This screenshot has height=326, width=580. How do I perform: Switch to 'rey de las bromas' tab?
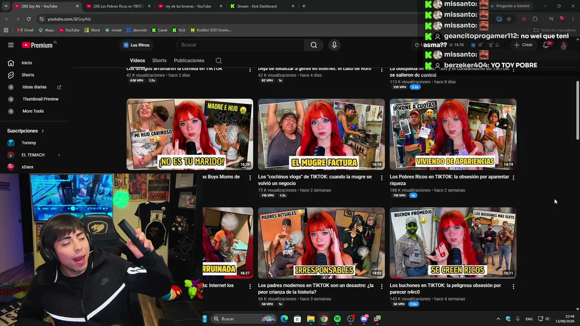tap(190, 6)
